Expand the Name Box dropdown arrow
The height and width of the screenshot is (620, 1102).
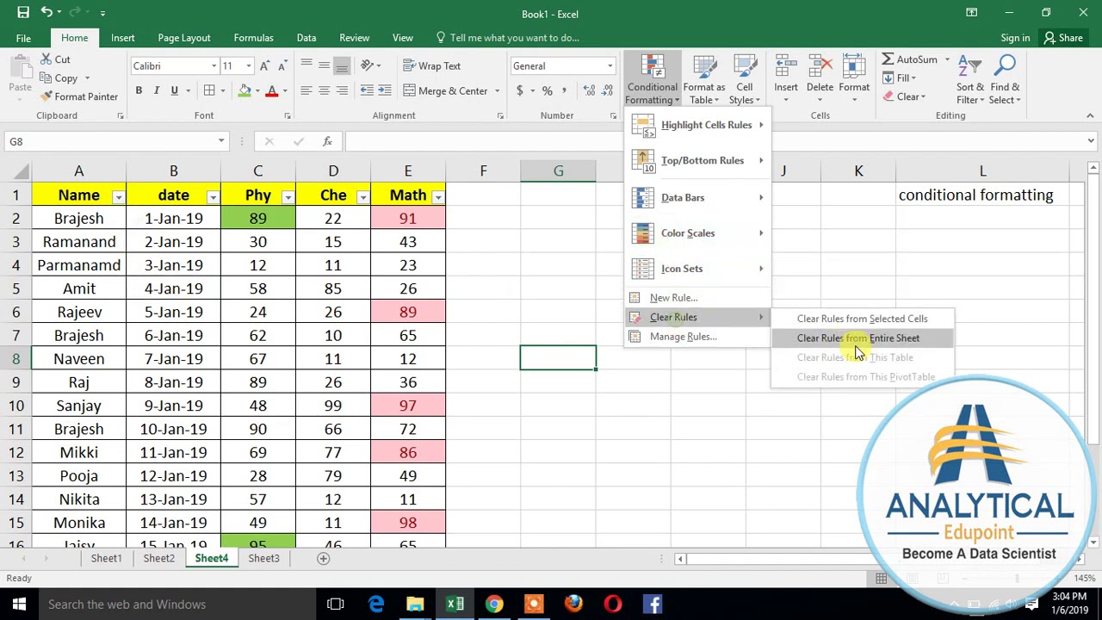pyautogui.click(x=221, y=141)
